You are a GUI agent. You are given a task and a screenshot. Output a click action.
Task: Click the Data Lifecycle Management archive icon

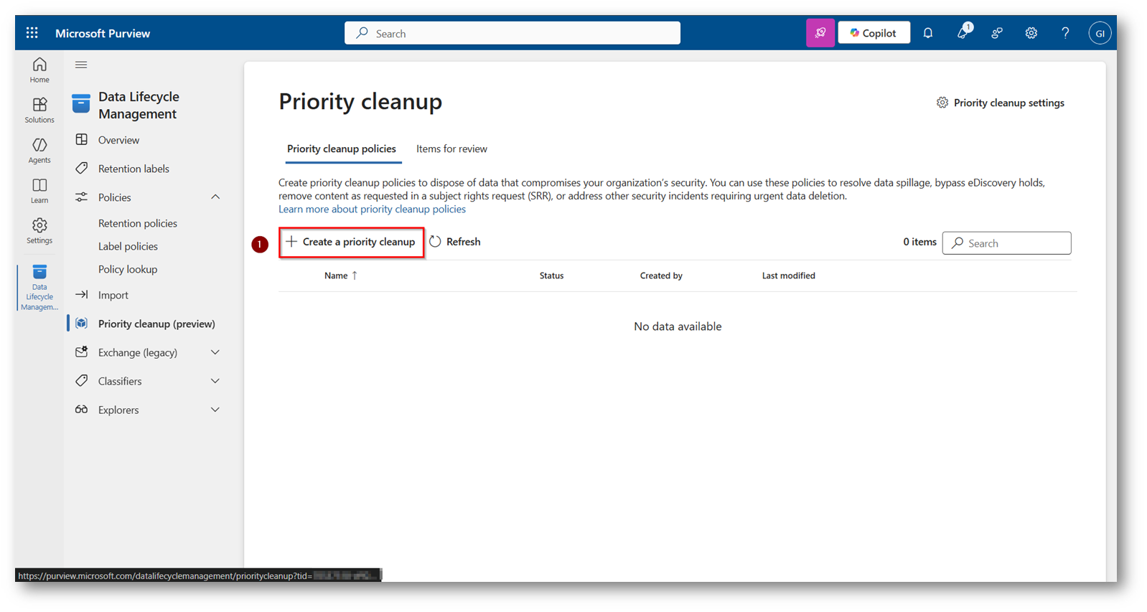[81, 104]
